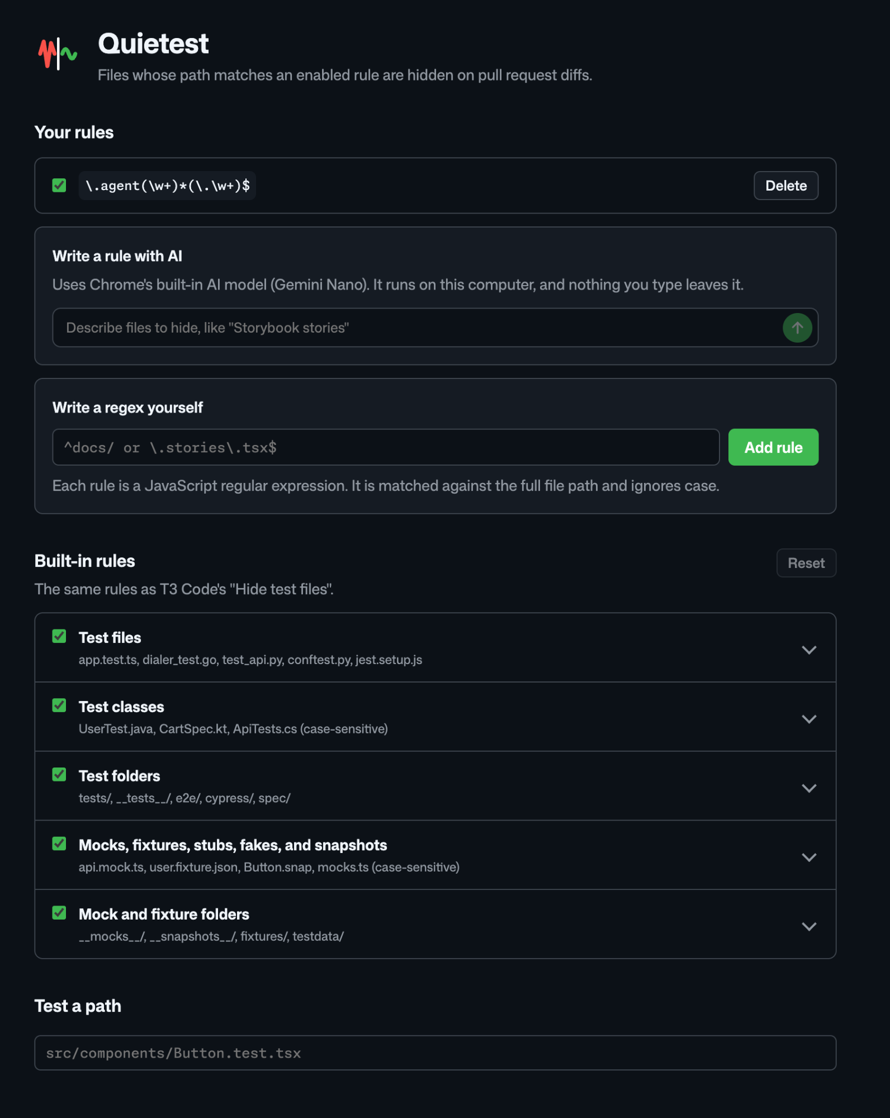Reset the built-in rules

coord(806,563)
